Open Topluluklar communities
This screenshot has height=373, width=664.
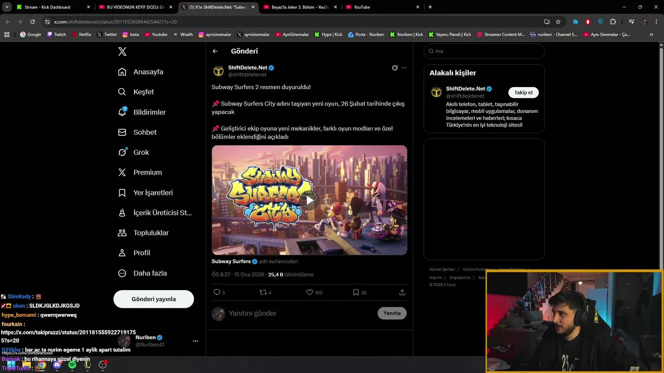143,233
